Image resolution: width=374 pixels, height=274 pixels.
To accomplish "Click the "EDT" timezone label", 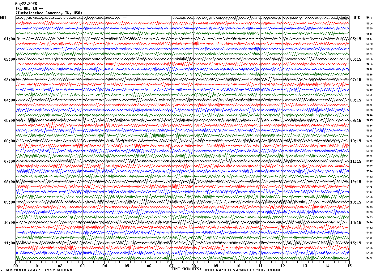I will [3, 18].
